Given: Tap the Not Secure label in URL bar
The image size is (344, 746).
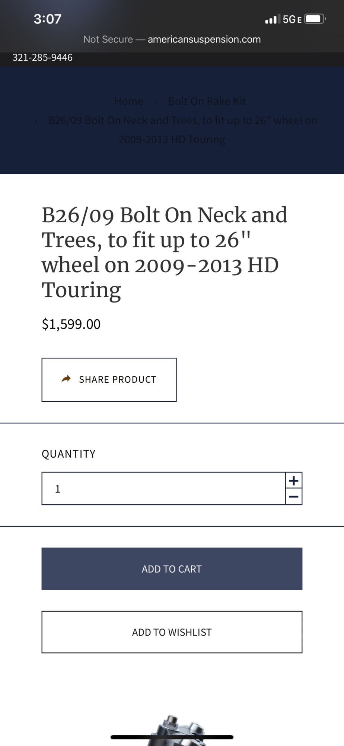Looking at the screenshot, I should (x=108, y=39).
